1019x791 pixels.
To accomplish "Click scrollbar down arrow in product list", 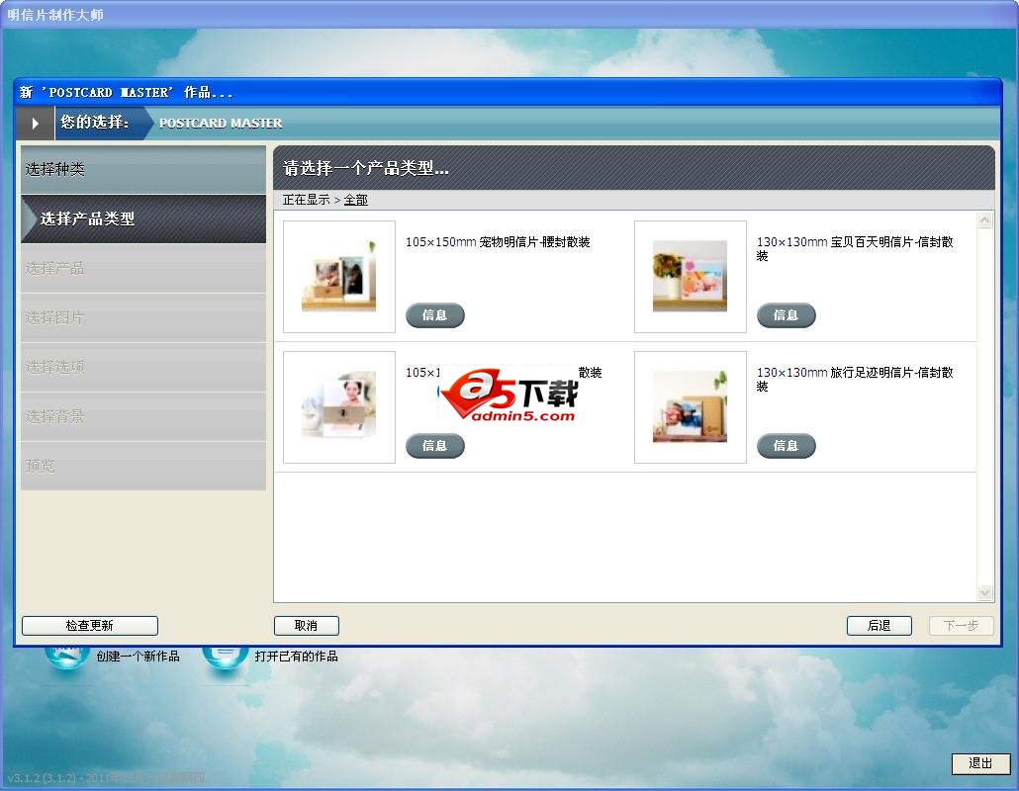I will 984,592.
